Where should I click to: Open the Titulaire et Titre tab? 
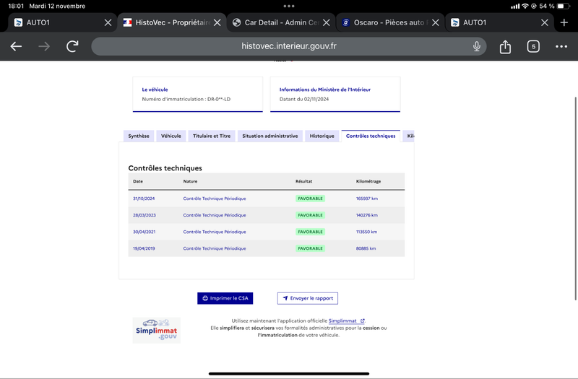(x=212, y=136)
